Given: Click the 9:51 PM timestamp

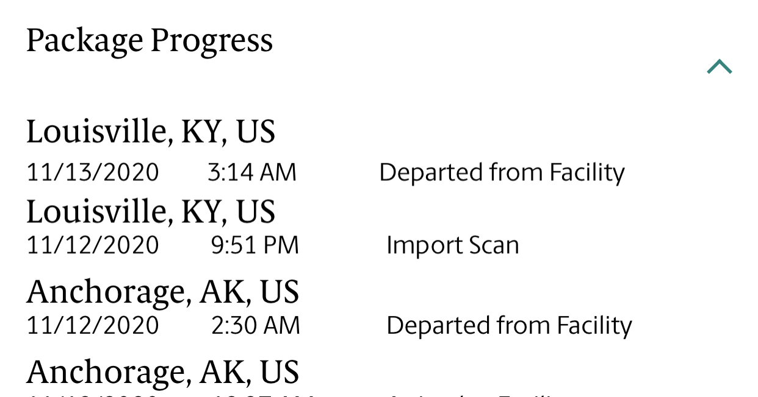Looking at the screenshot, I should [254, 245].
